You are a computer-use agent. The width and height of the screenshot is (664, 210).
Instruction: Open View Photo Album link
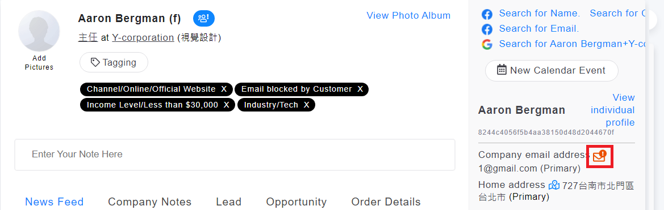pos(408,16)
